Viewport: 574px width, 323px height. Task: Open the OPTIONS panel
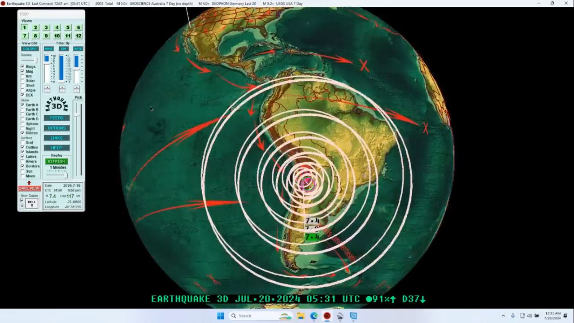[x=57, y=128]
